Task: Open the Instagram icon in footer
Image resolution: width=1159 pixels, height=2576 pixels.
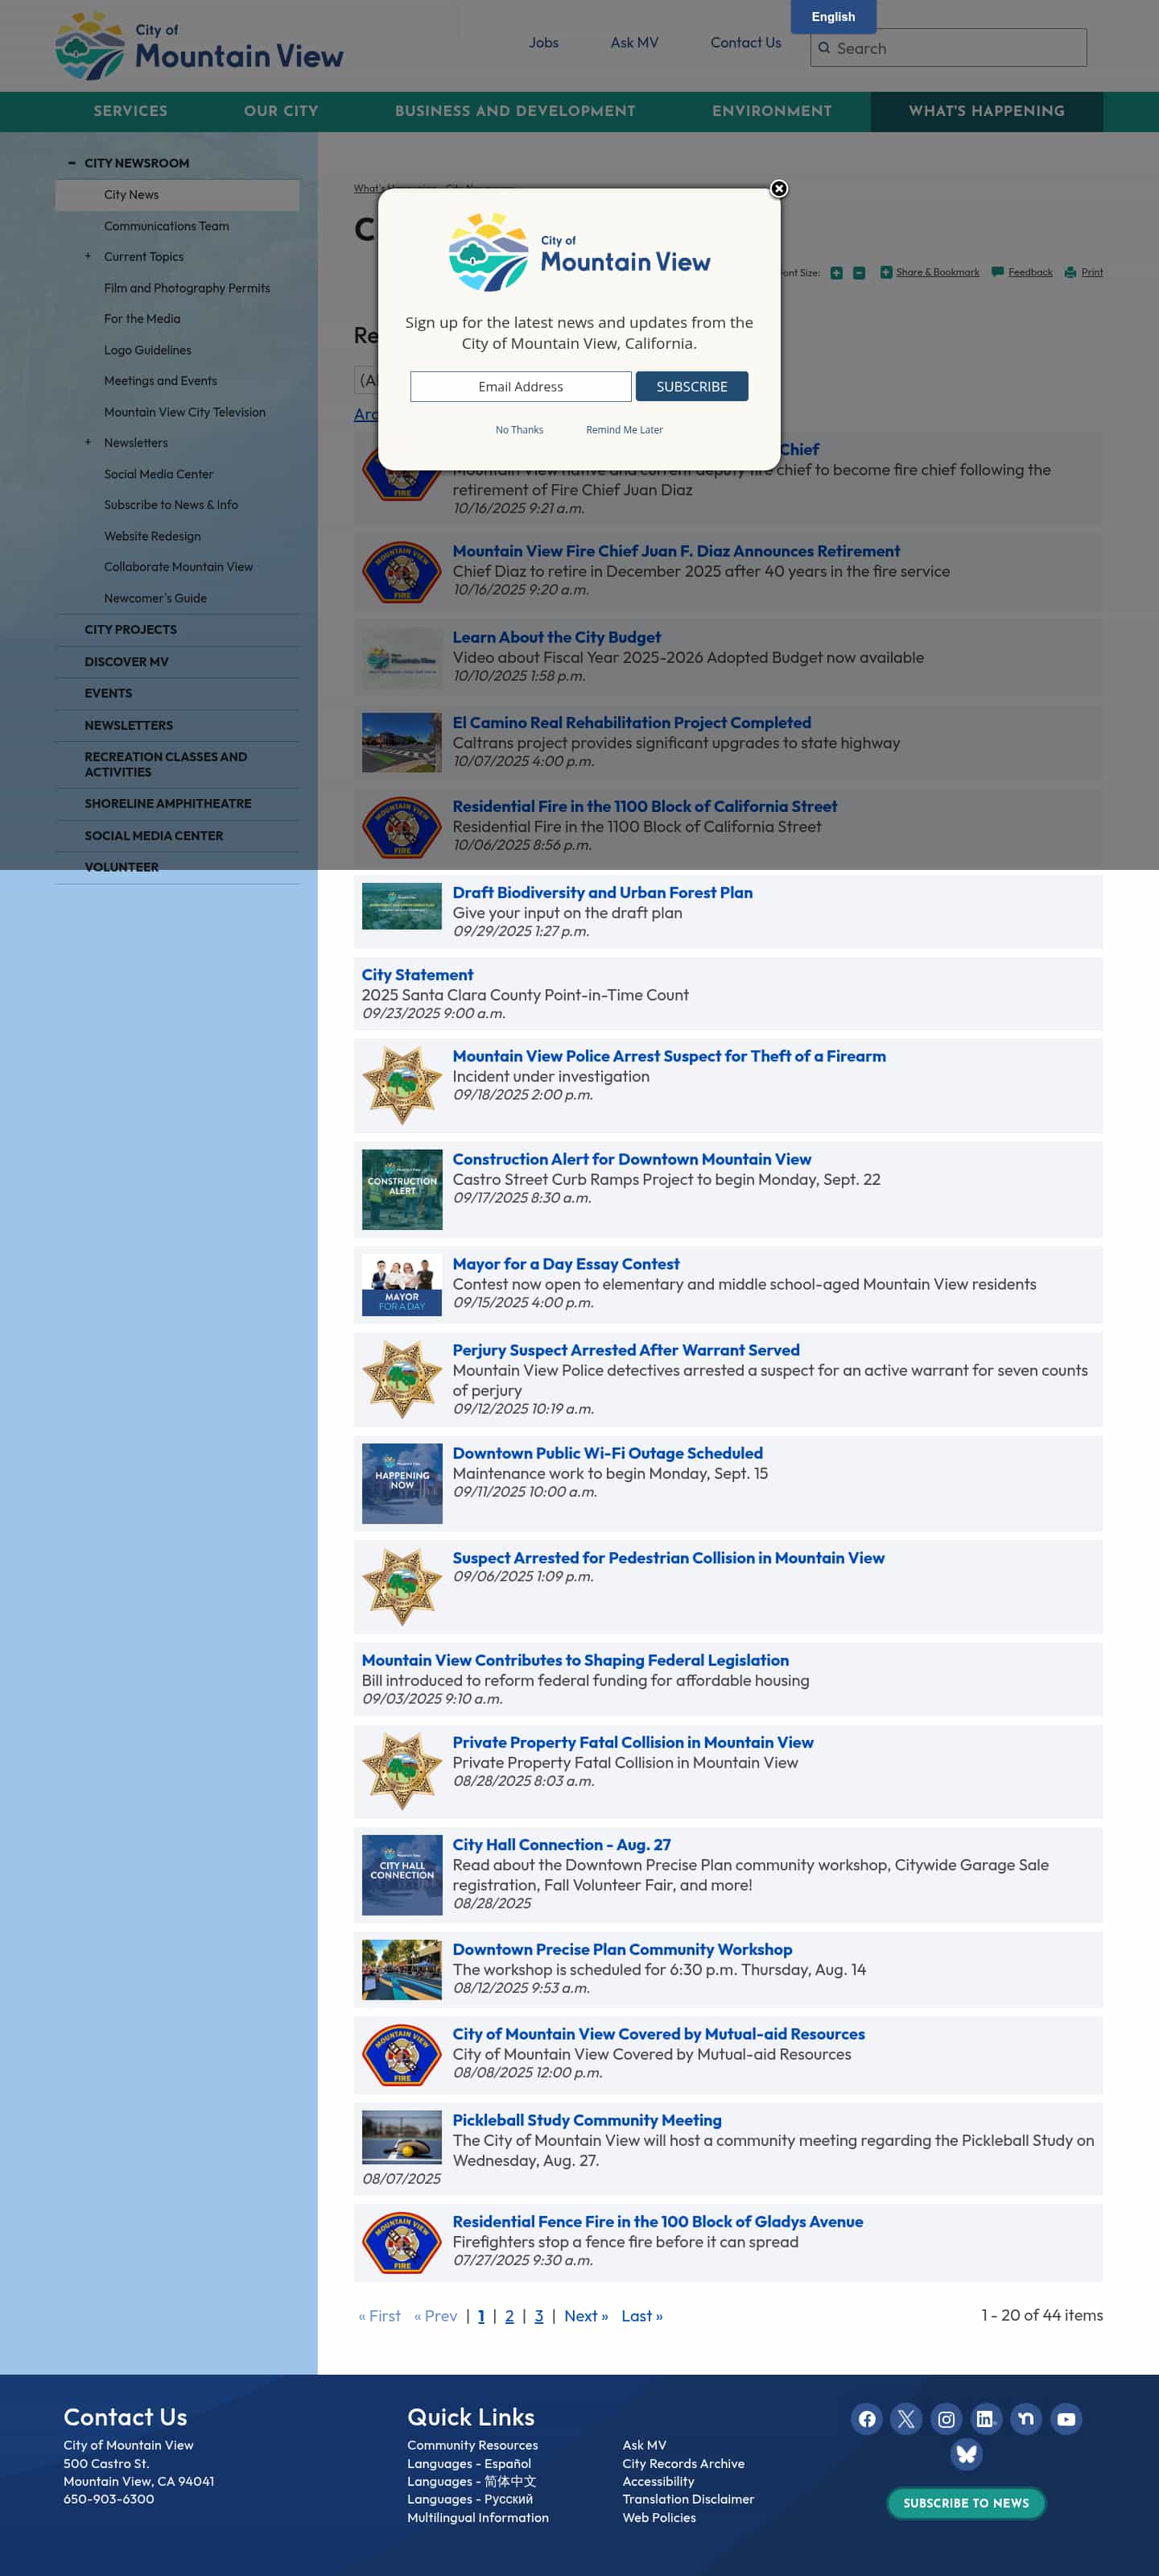Action: [947, 2419]
